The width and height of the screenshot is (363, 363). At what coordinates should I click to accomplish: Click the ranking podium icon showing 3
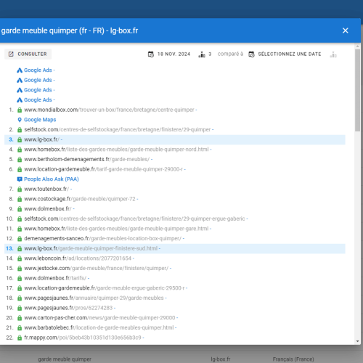[x=202, y=54]
